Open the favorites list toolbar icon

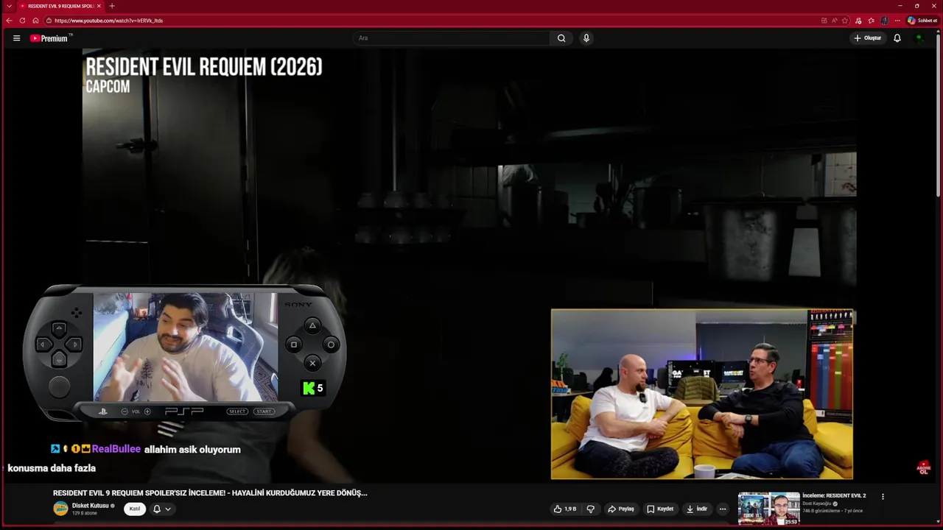pos(871,21)
